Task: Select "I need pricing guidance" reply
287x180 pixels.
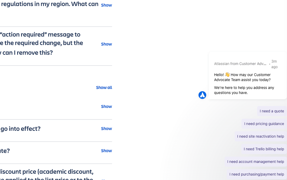Action: (x=264, y=124)
